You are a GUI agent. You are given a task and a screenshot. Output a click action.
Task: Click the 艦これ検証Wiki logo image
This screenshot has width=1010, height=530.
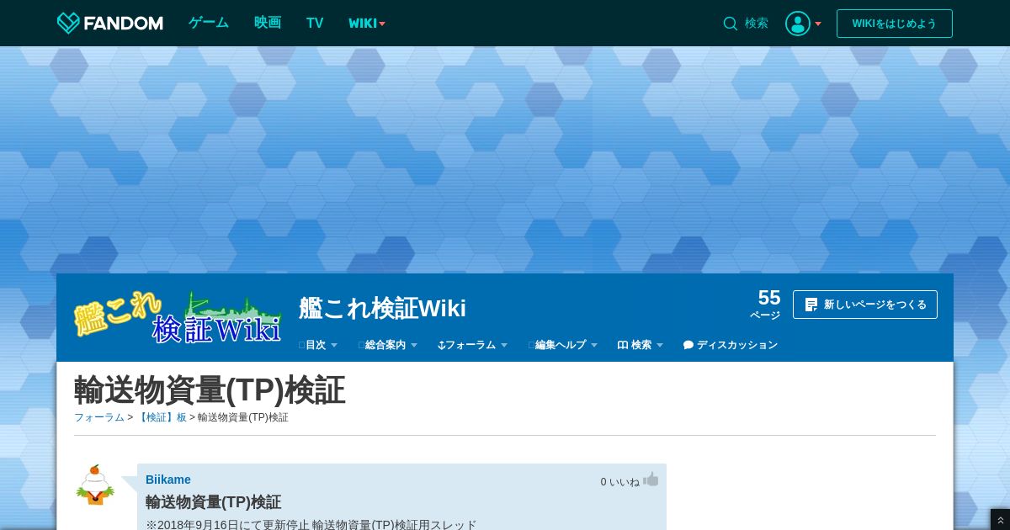[x=178, y=317]
